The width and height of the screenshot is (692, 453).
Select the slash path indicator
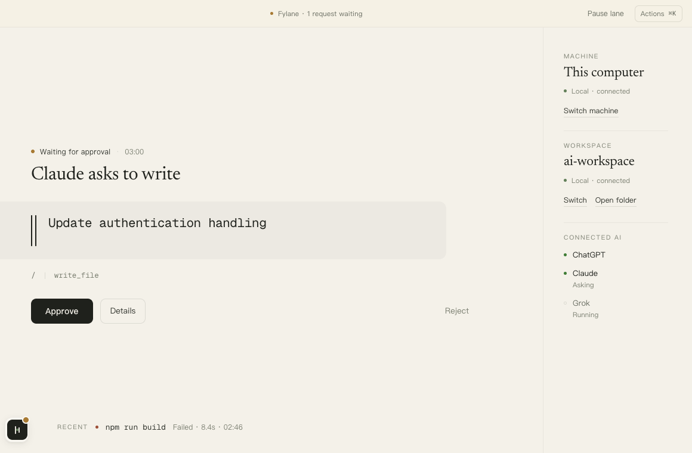coord(33,275)
